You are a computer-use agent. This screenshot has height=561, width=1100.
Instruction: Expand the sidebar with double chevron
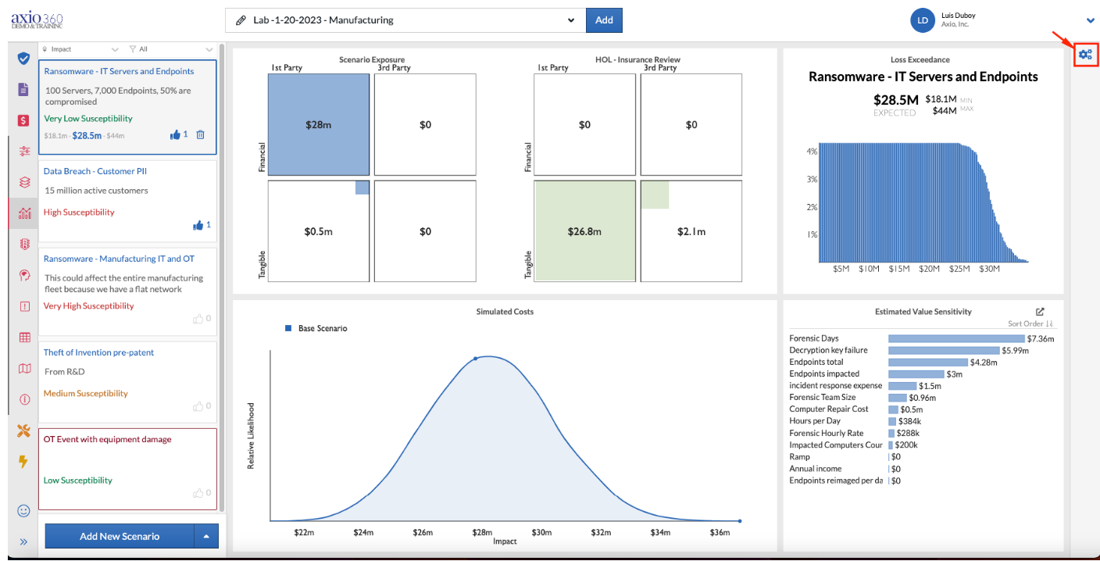pyautogui.click(x=24, y=541)
